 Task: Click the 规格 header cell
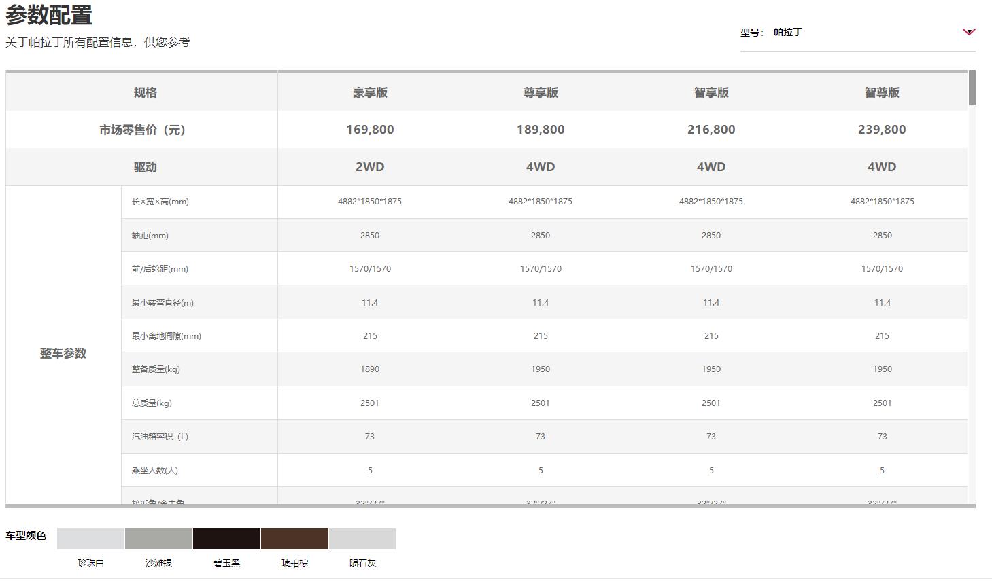click(145, 92)
